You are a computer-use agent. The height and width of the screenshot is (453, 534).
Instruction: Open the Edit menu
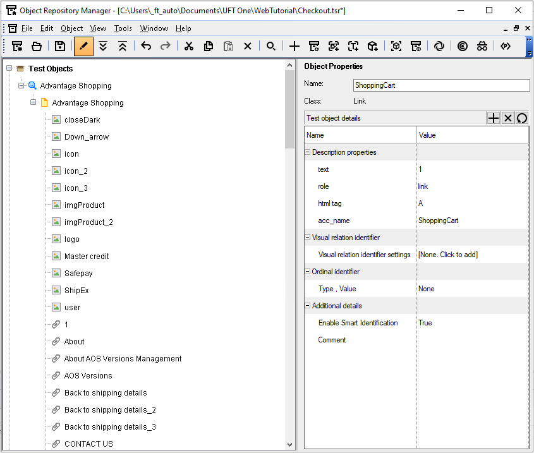(47, 28)
